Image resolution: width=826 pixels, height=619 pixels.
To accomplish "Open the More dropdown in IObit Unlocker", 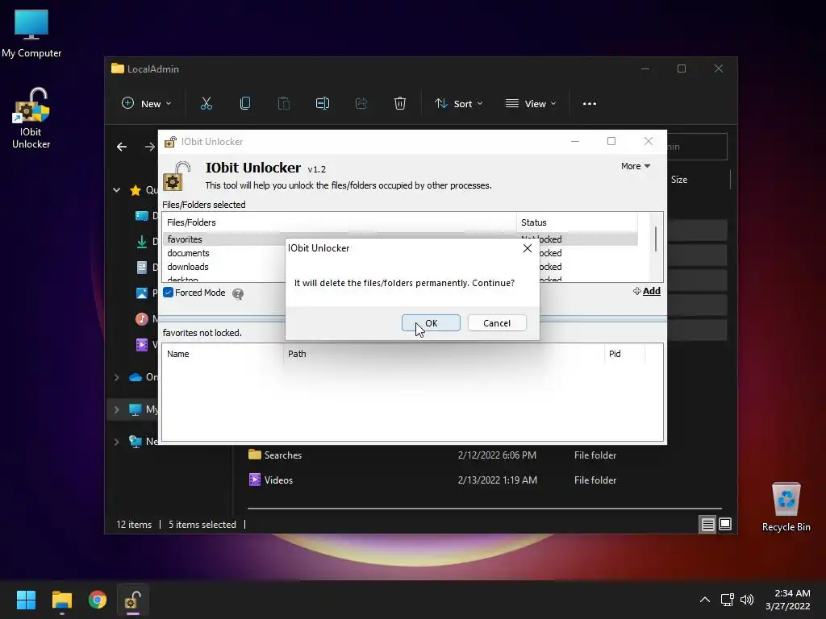I will 636,166.
